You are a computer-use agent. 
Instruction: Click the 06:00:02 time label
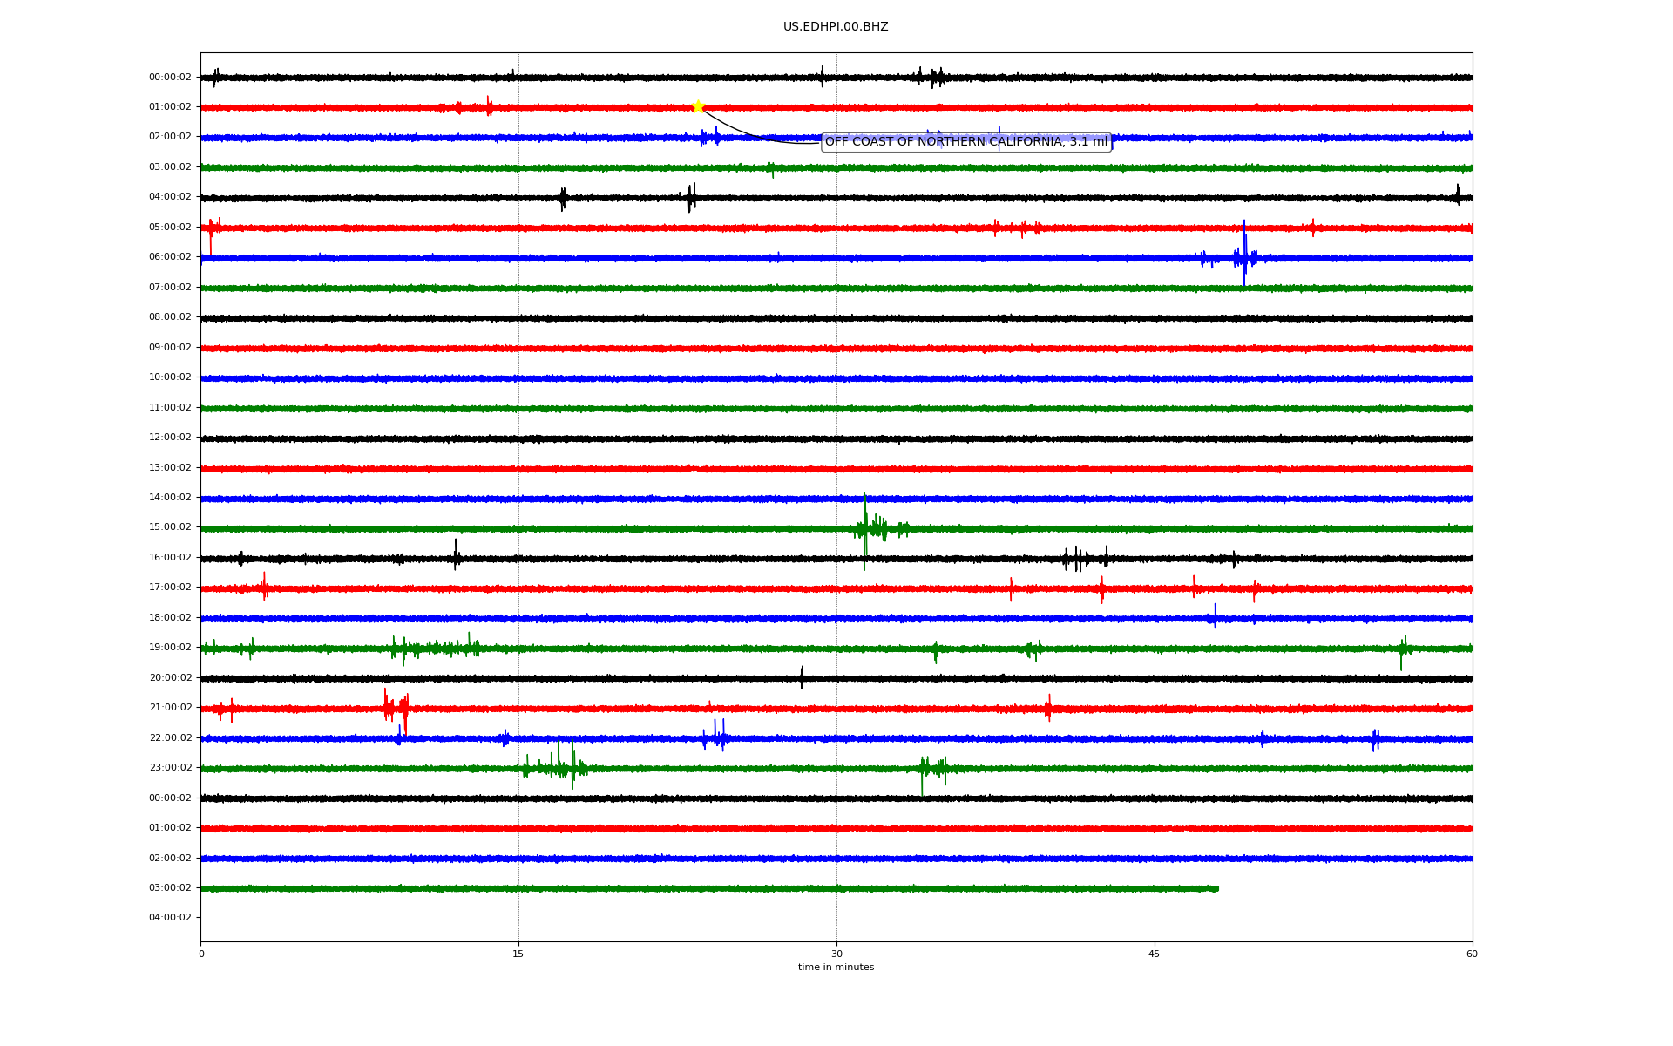[x=170, y=256]
